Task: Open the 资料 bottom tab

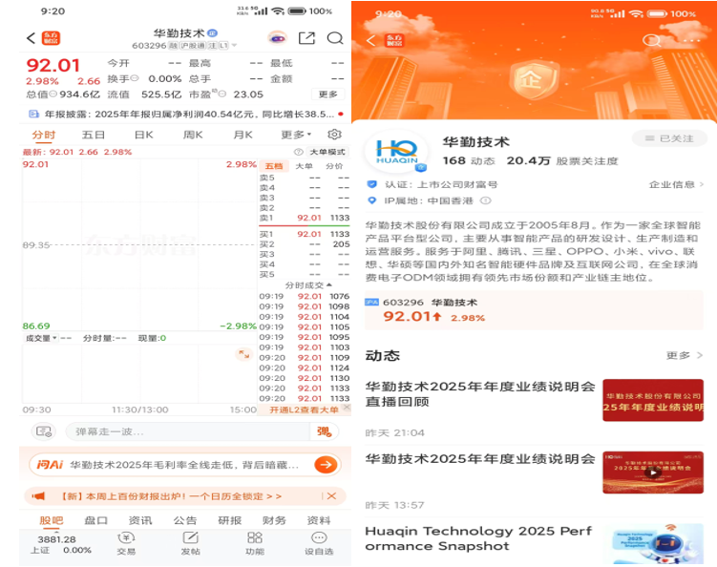Action: (x=318, y=520)
